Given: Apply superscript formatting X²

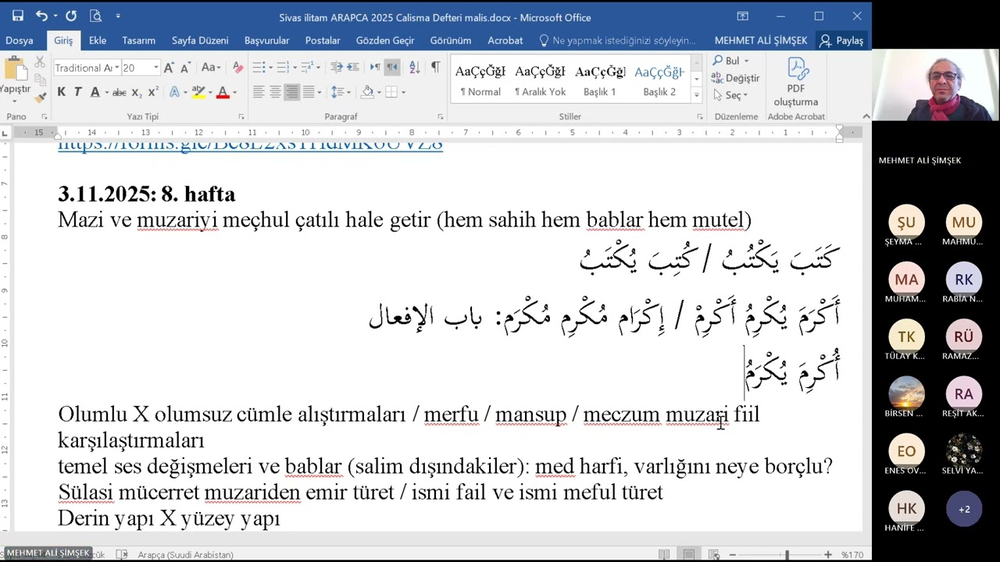Looking at the screenshot, I should tap(153, 92).
